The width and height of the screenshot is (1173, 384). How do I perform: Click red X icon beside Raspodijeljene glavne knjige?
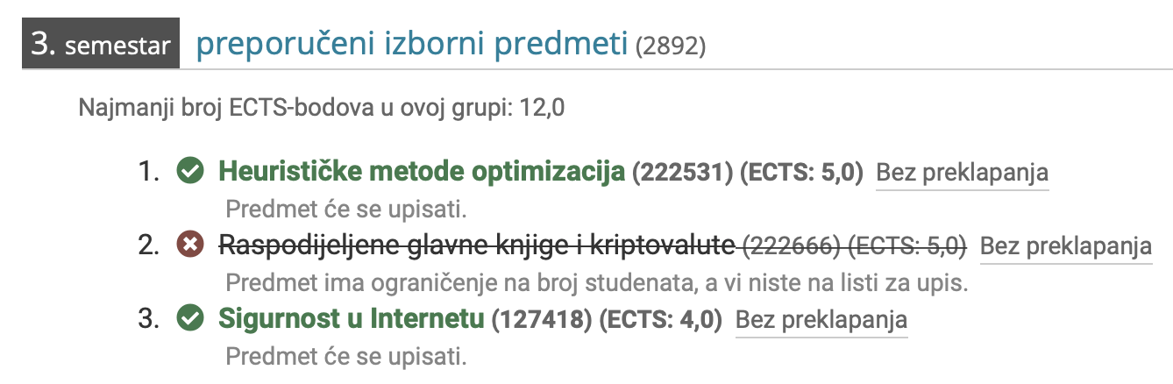click(x=189, y=245)
